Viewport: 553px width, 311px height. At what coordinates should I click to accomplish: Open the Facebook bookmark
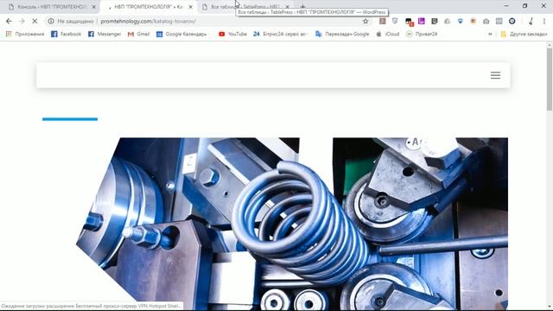click(x=67, y=34)
